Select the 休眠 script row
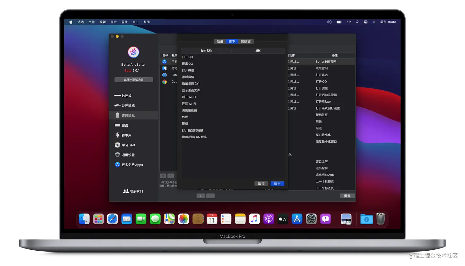 click(x=233, y=117)
